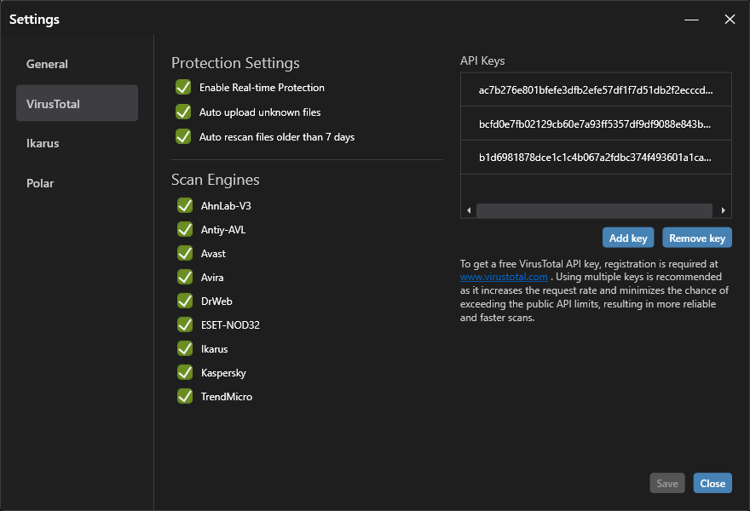Select the Polar settings tab
Screen dimensions: 750x511
pos(77,183)
